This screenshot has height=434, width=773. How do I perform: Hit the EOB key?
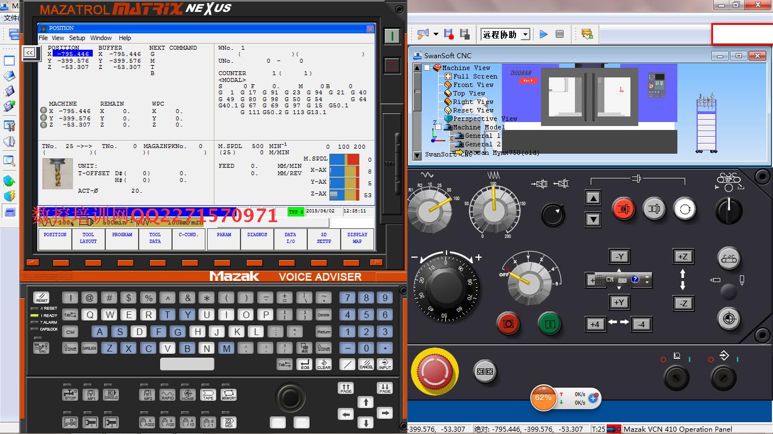[x=304, y=364]
